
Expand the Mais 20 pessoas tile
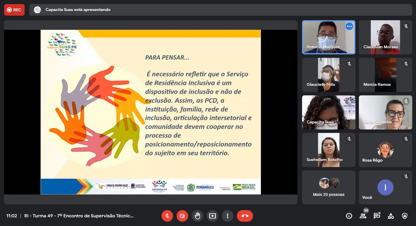click(x=328, y=187)
